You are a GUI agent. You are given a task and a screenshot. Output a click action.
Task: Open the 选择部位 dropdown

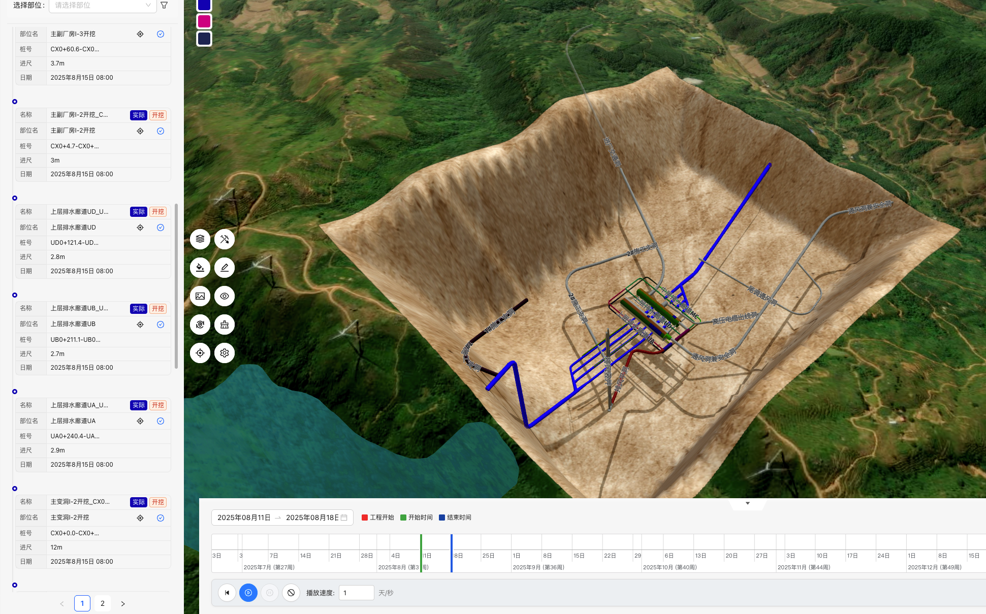click(x=102, y=6)
